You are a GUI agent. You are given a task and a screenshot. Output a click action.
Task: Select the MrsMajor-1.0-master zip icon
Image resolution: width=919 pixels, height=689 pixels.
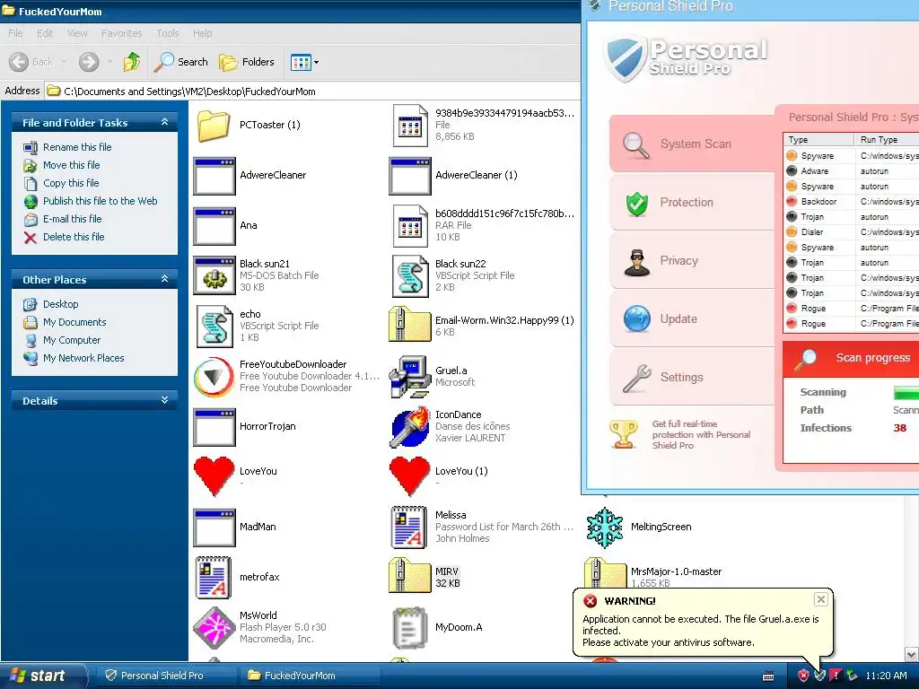(x=606, y=573)
